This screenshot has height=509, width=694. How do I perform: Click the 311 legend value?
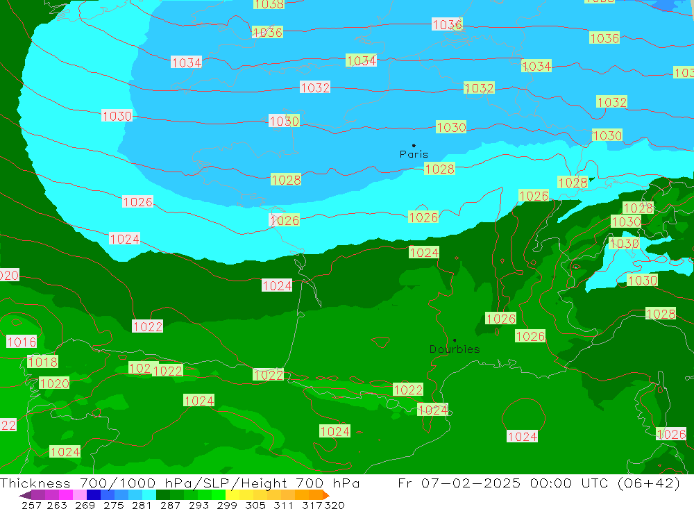[282, 505]
